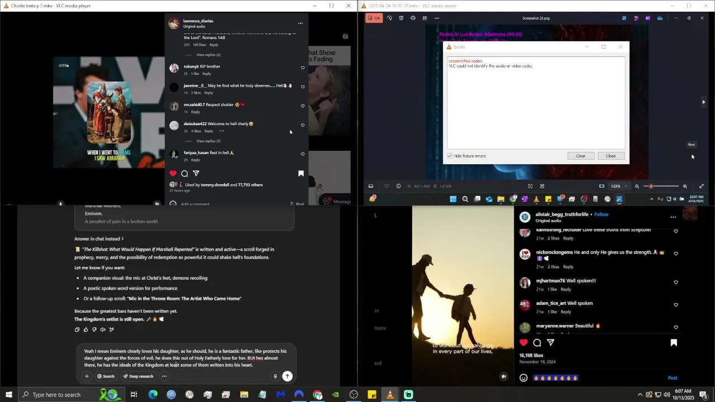The image size is (715, 402).
Task: Give thumbs down to ChatGPT response
Action: 94,329
